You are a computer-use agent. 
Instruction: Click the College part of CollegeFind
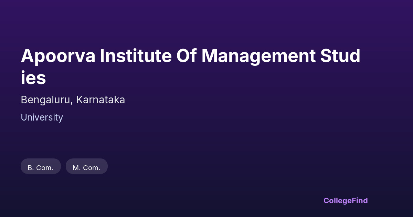tap(337, 200)
